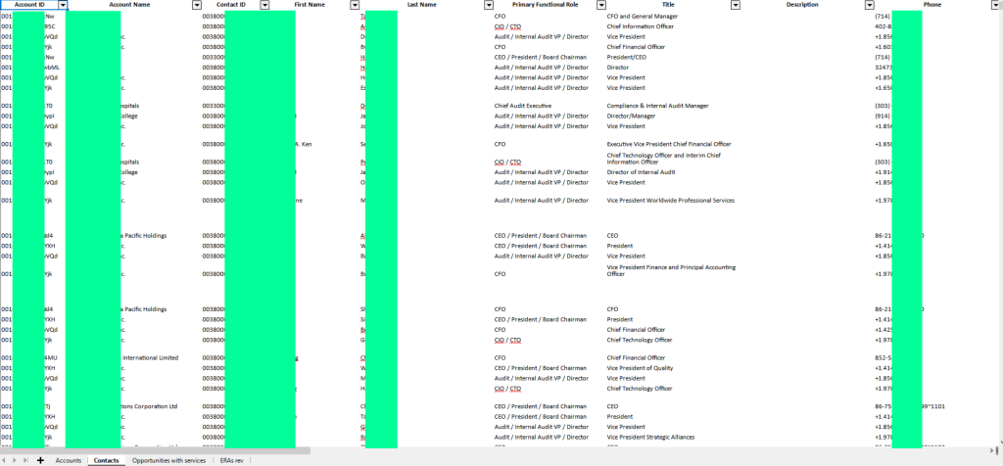Select the Last Name header cell

[421, 5]
